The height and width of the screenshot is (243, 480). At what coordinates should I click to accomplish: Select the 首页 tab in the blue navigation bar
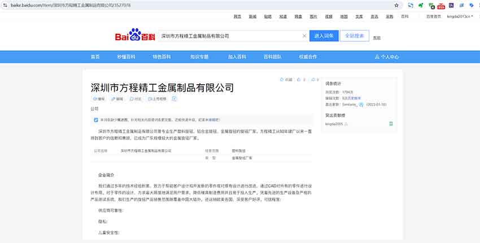point(95,57)
